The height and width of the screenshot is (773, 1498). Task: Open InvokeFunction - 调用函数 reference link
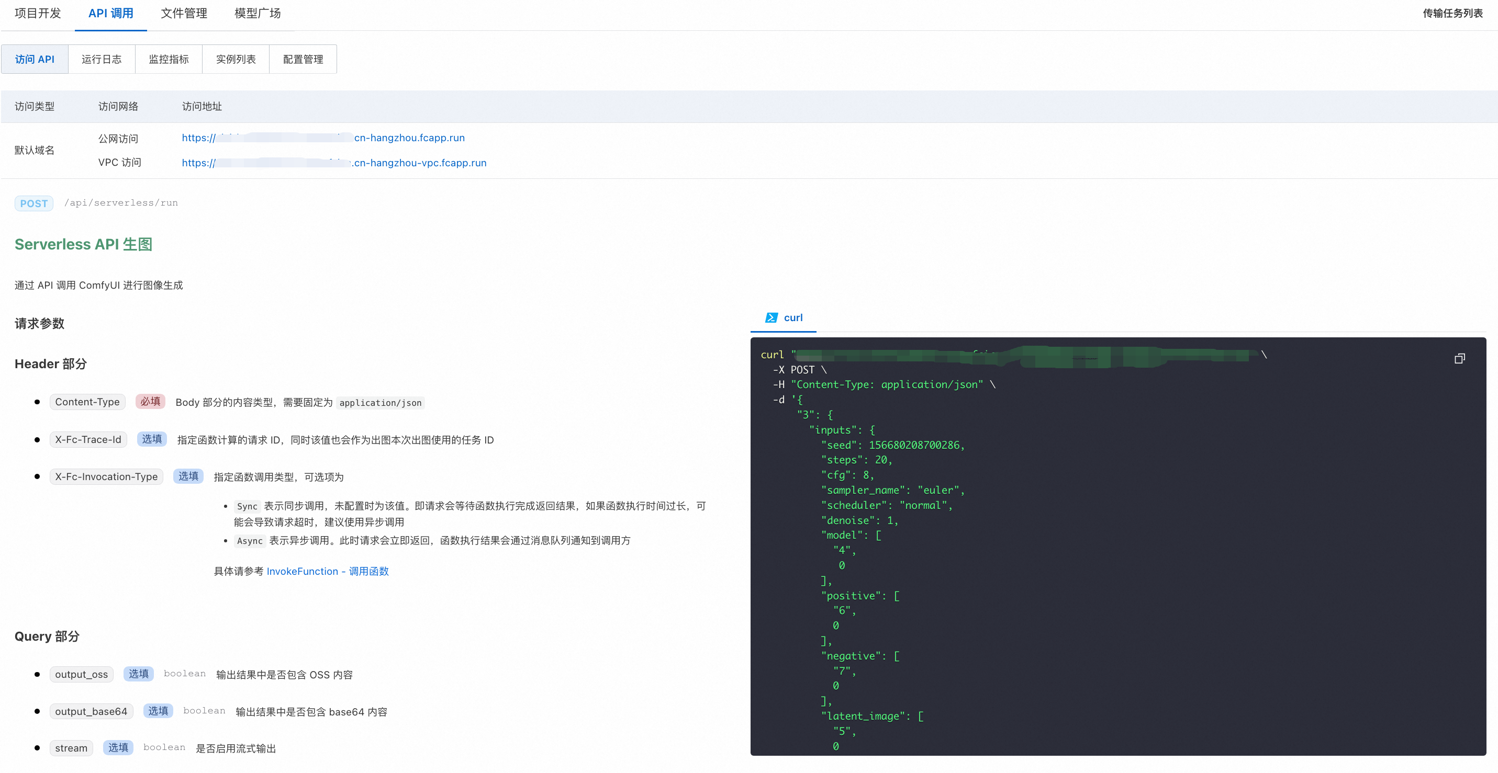[x=328, y=571]
